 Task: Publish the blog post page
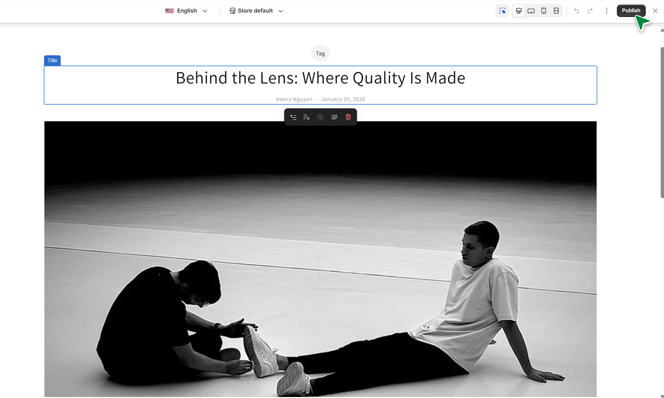click(x=631, y=11)
